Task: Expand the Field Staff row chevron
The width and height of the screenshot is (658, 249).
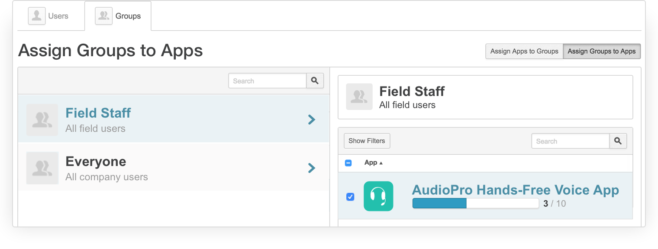Action: coord(312,120)
